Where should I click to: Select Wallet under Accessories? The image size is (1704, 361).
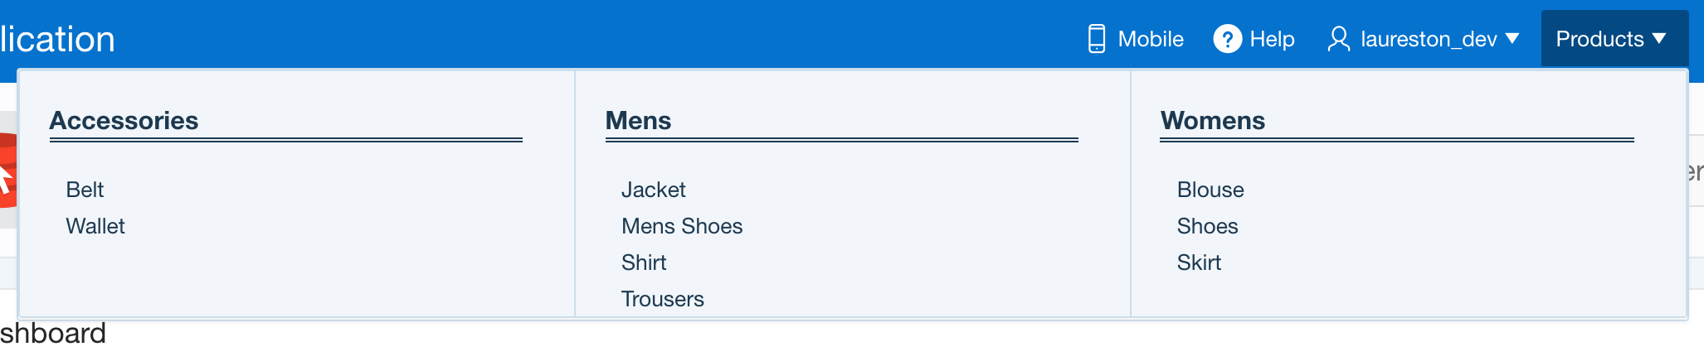point(95,226)
